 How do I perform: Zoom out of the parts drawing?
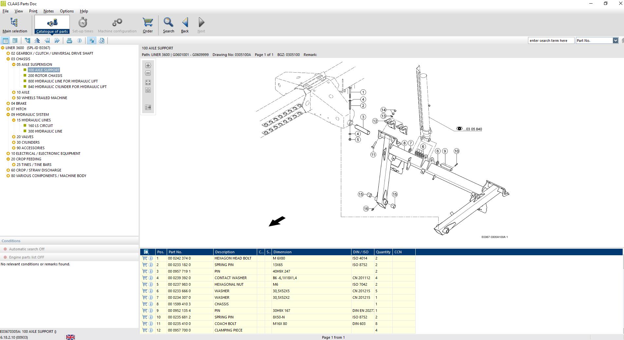point(148,73)
